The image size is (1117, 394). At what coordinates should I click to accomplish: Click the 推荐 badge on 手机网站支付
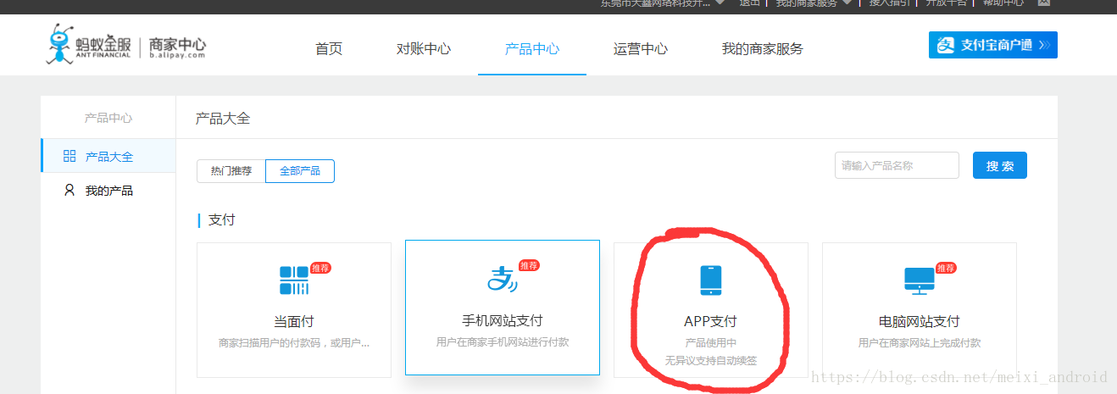(x=529, y=265)
